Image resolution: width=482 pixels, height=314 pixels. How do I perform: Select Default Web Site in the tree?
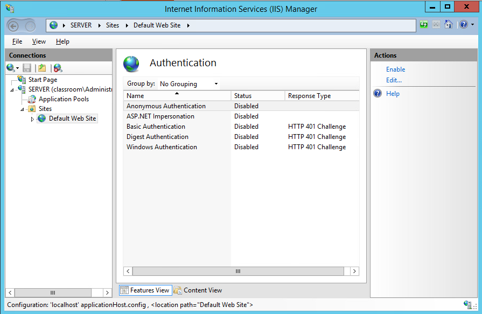tap(72, 118)
